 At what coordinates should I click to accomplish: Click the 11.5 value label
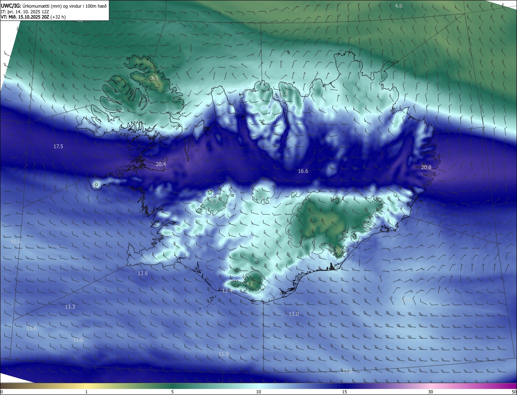pos(15,241)
